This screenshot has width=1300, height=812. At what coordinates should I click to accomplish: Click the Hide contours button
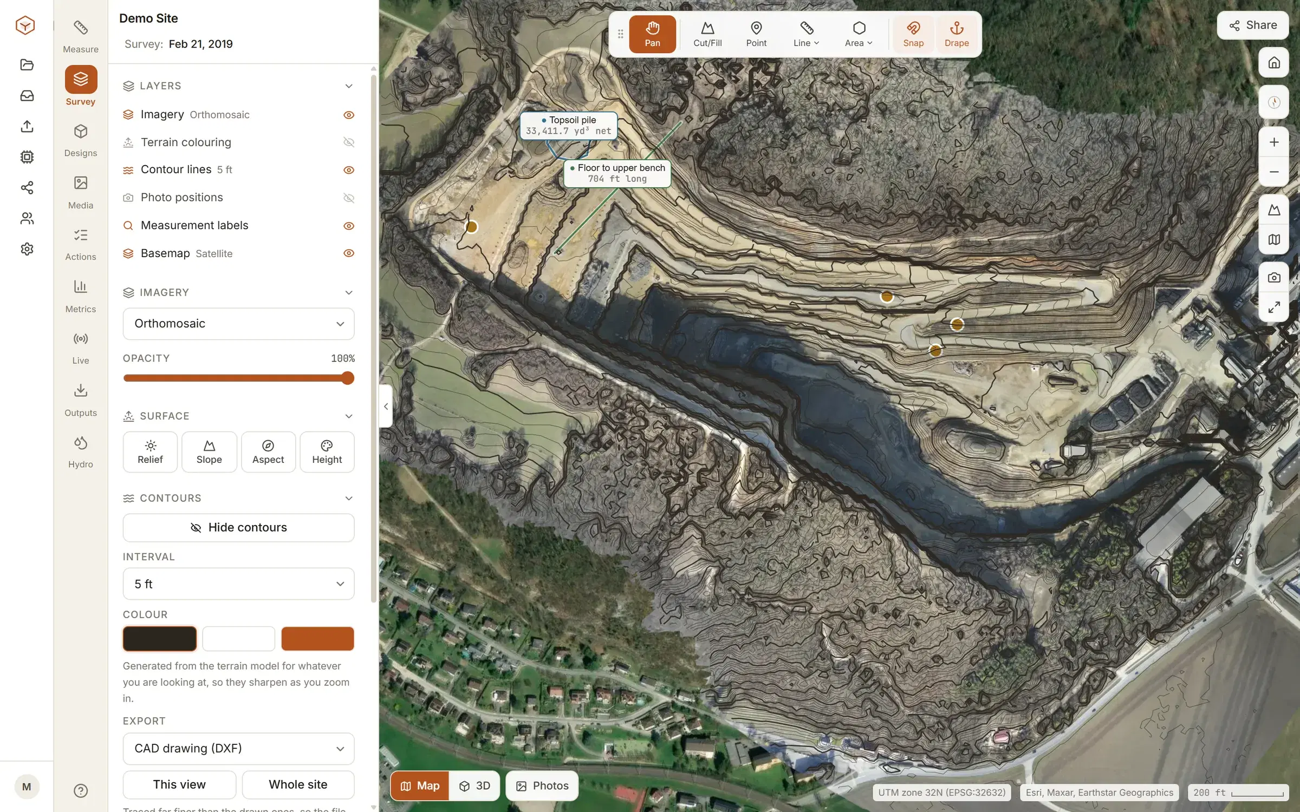tap(238, 528)
